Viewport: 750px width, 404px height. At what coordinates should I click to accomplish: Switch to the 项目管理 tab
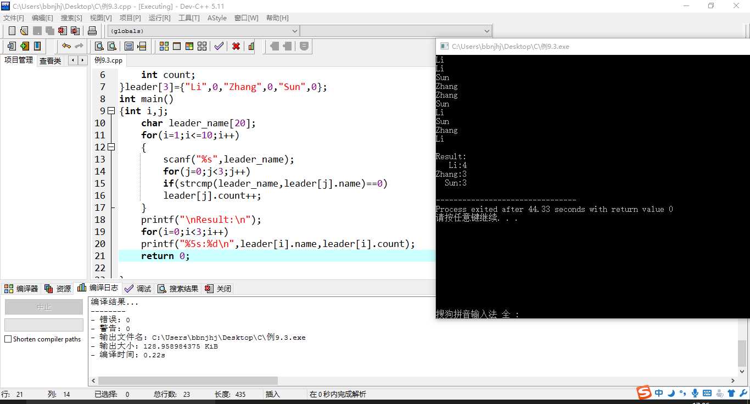click(19, 60)
